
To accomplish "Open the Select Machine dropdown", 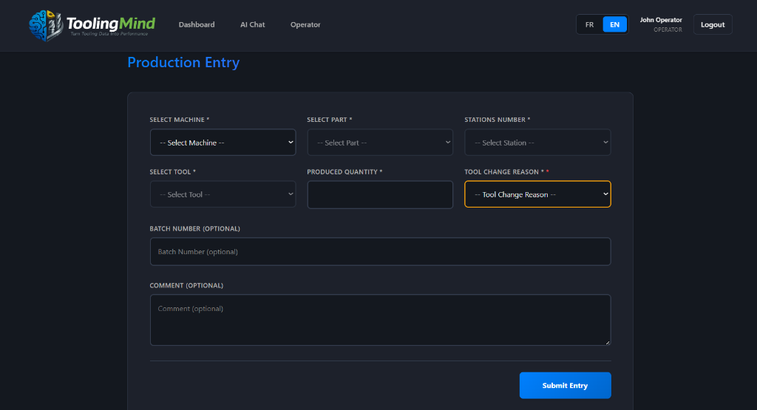I will click(x=223, y=143).
